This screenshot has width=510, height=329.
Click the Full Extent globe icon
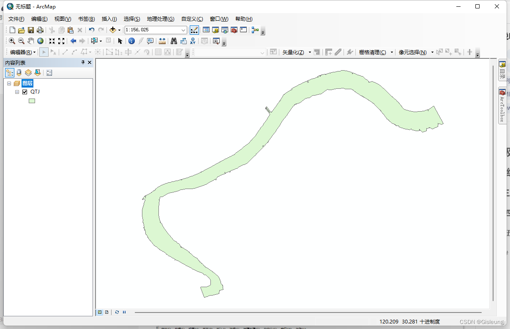pyautogui.click(x=40, y=41)
